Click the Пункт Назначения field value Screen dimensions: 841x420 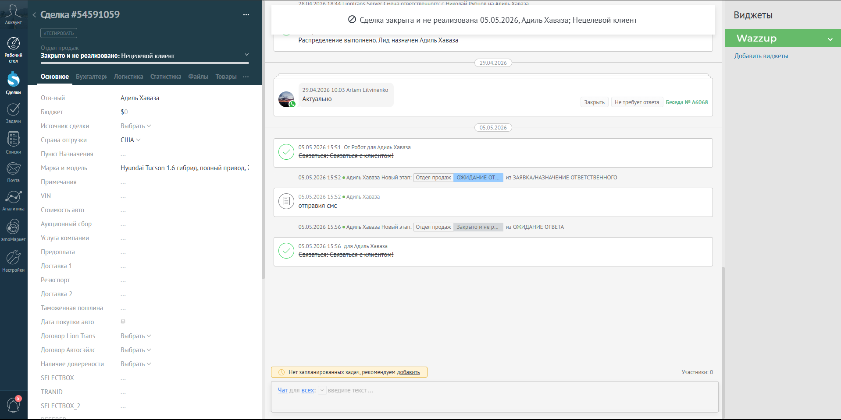(123, 154)
